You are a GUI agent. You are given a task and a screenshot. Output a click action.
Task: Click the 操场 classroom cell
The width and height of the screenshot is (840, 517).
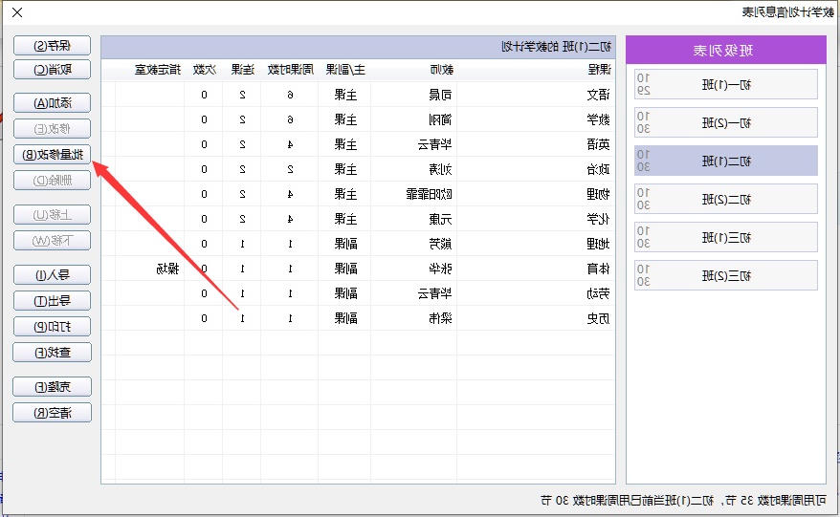coord(167,269)
